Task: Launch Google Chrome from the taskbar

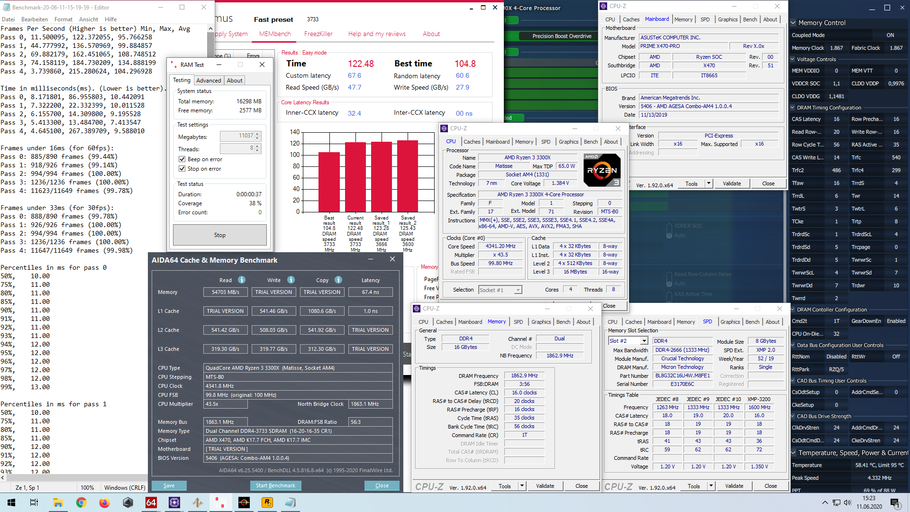Action: [81, 503]
